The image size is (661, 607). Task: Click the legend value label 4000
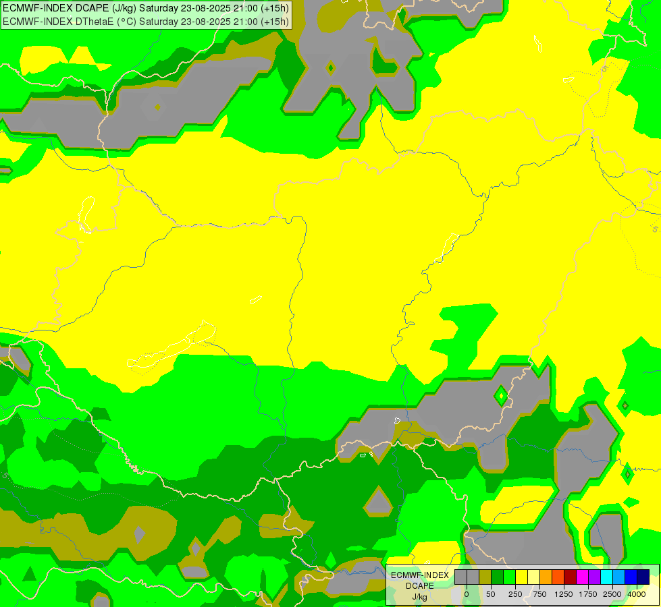[637, 594]
